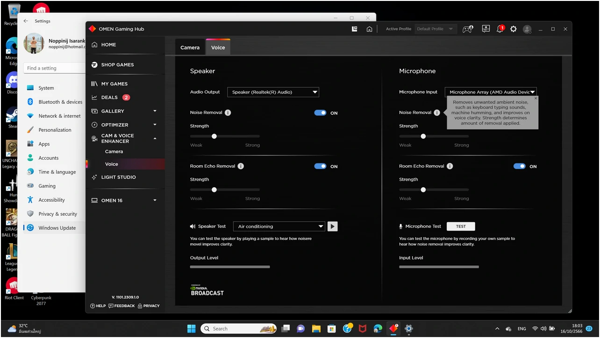Open the messages panel icon in OMEN header
Screen dimensions: 600x338
(486, 29)
